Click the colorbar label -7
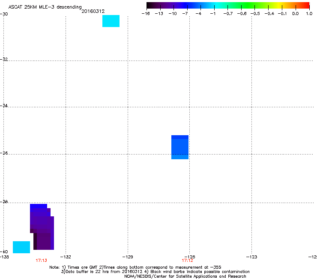Image resolution: width=317 pixels, height=279 pixels. 185,14
